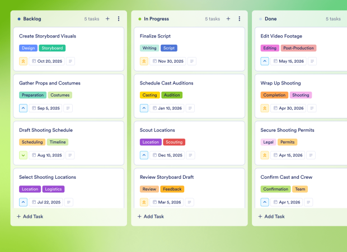
Task: Open priority selector on Edit Video Footage
Action: [x=265, y=61]
